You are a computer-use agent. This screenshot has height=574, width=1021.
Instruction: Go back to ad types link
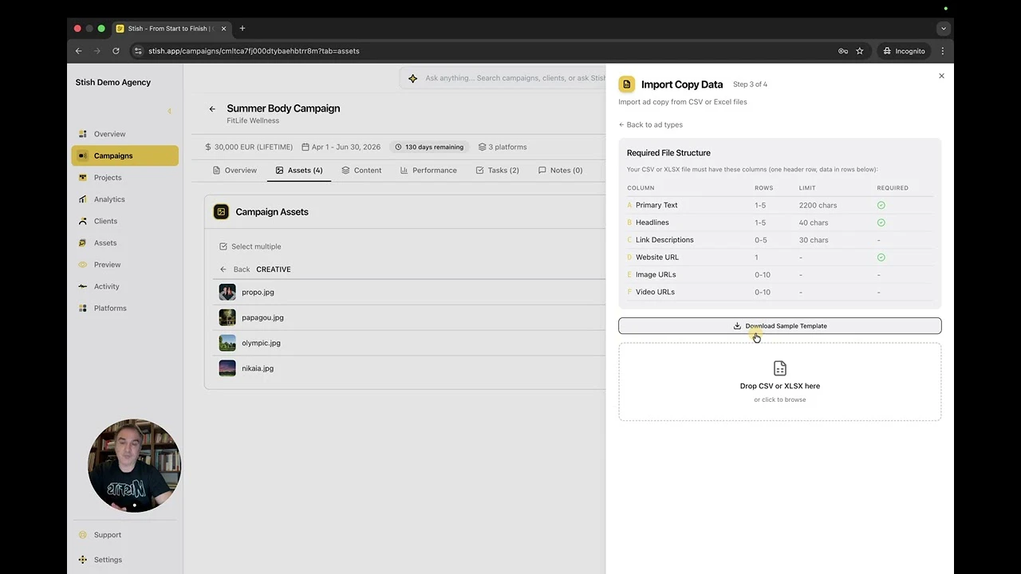click(x=651, y=124)
